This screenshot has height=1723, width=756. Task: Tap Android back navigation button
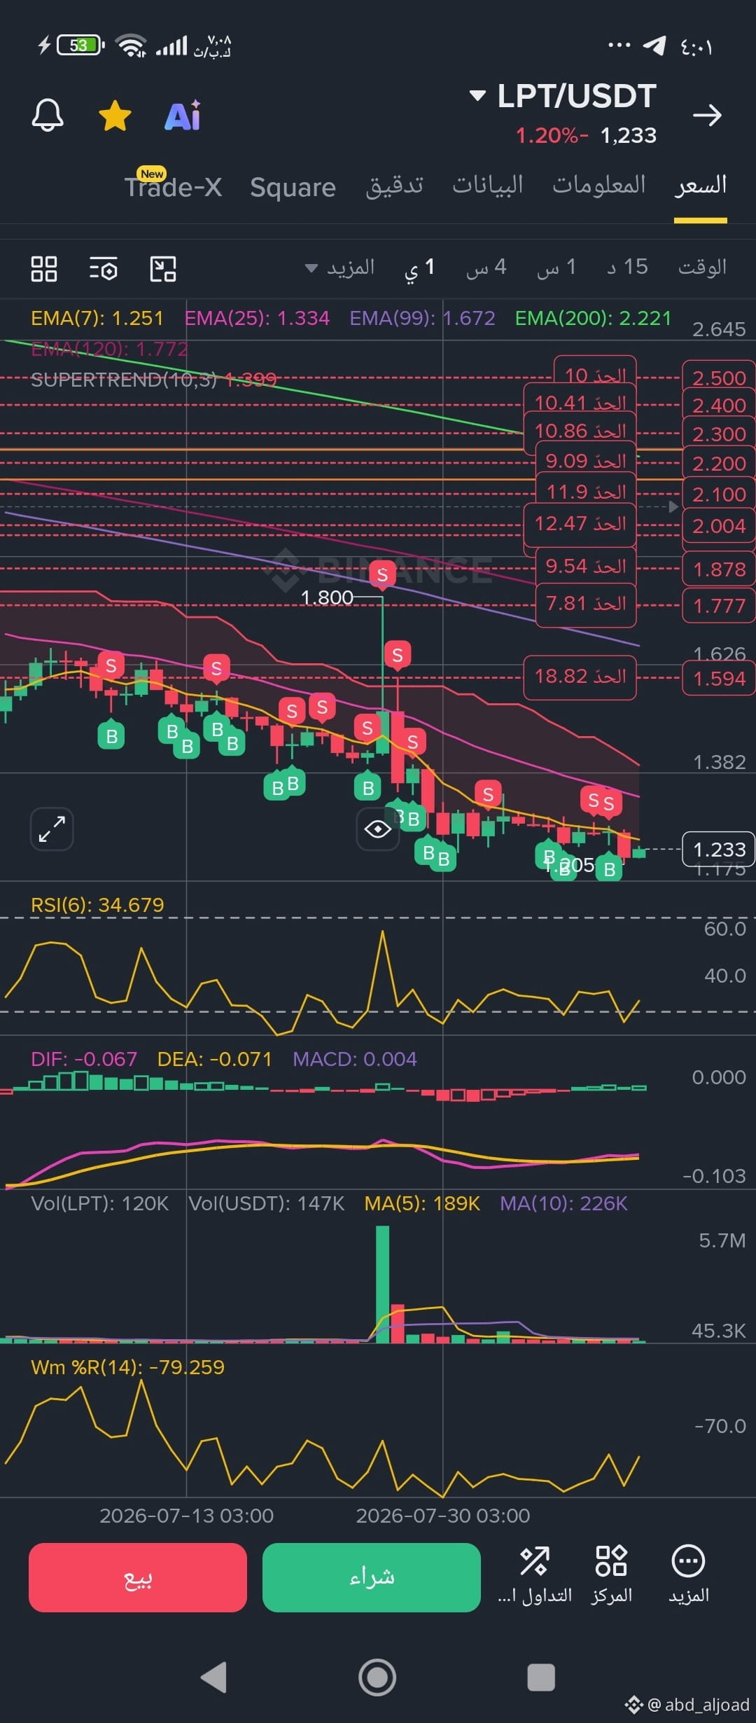pos(213,1677)
